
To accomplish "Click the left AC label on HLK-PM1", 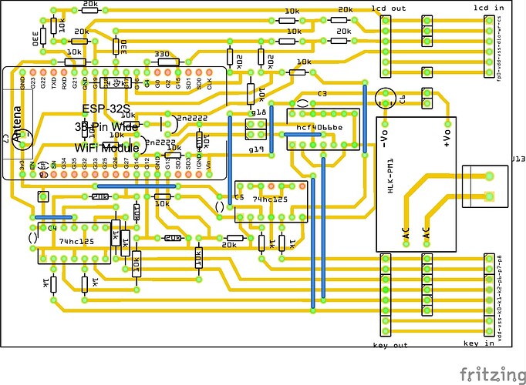I will tap(406, 233).
